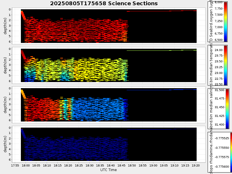
Task: Click the plot title "20250805T175658 Science Sections"
Action: click(x=104, y=3)
